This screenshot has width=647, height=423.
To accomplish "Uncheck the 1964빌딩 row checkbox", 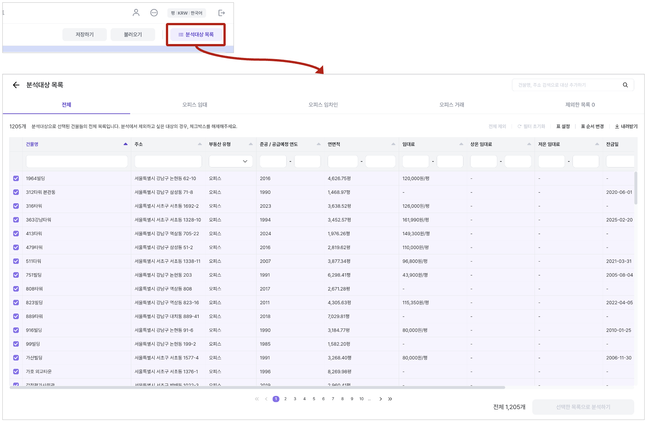I will pyautogui.click(x=16, y=178).
